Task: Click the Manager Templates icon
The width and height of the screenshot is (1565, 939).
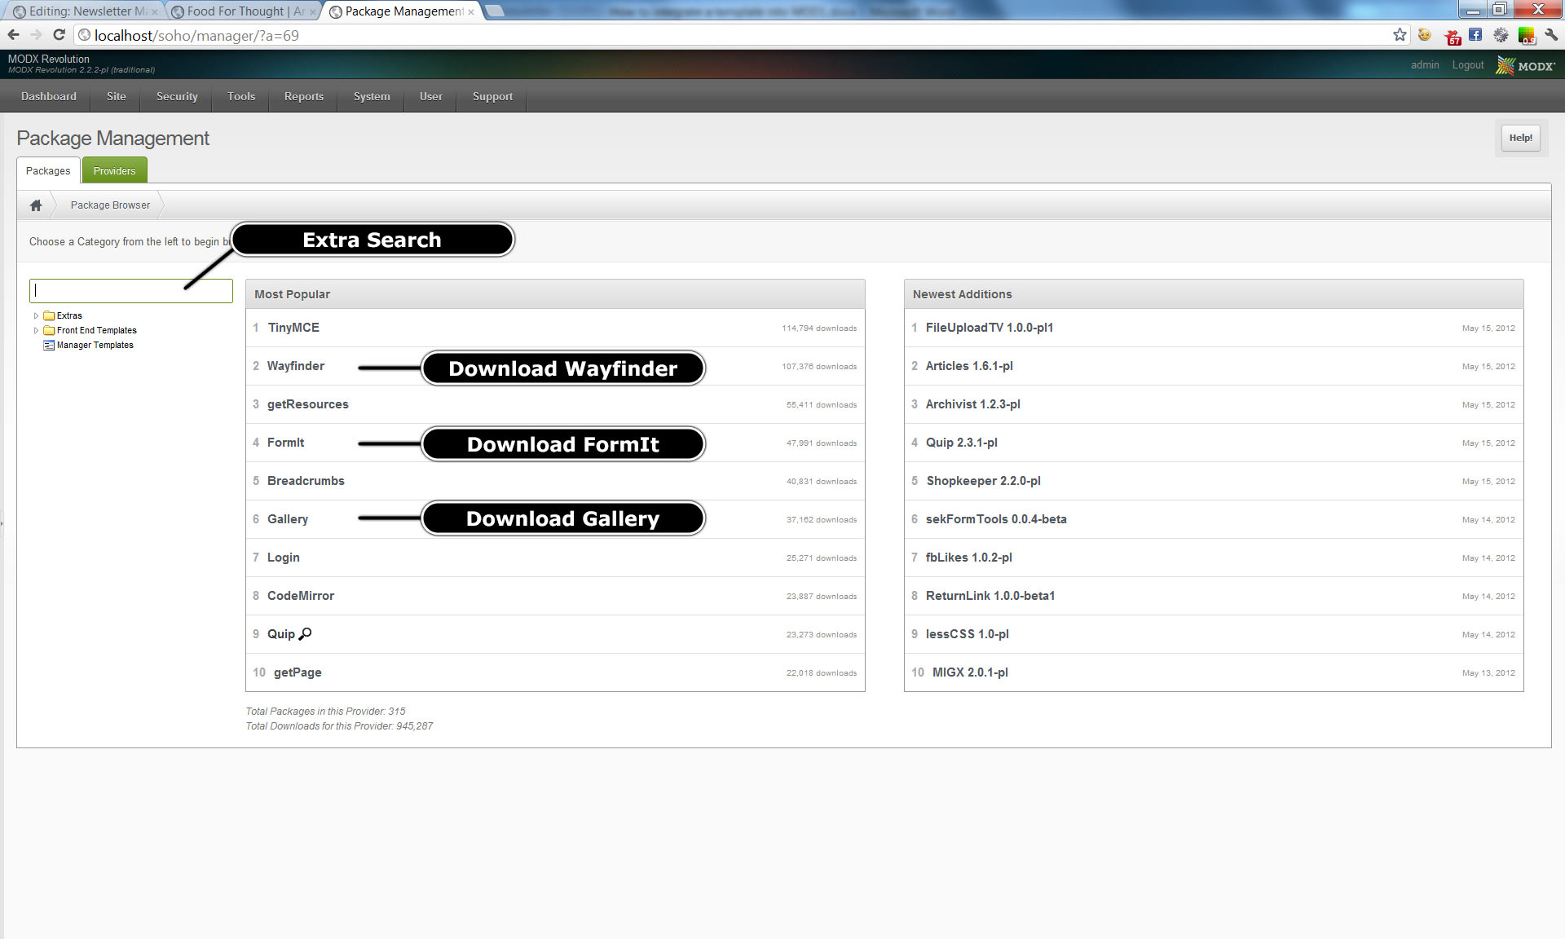Action: [49, 345]
